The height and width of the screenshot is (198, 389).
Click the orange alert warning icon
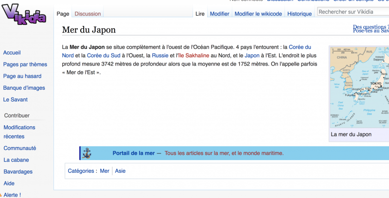click(x=2, y=195)
